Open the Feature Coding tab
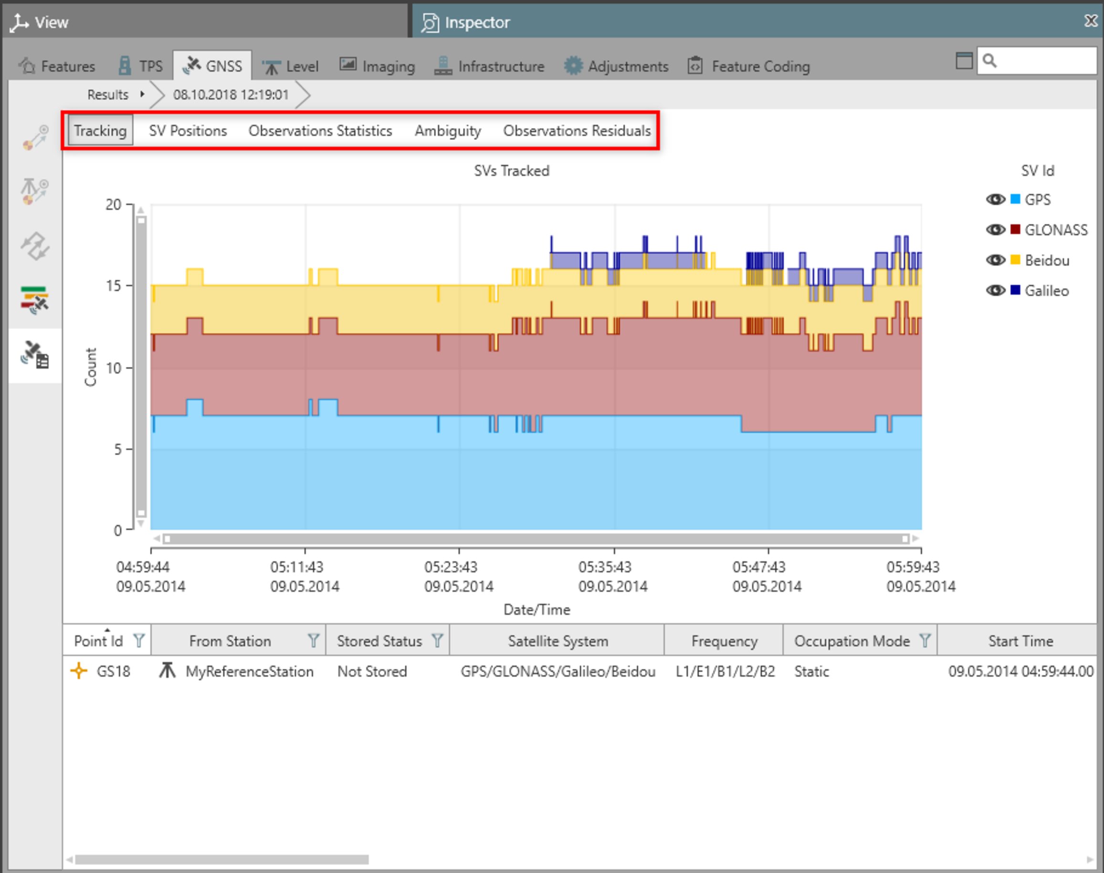The width and height of the screenshot is (1104, 873). pyautogui.click(x=749, y=66)
